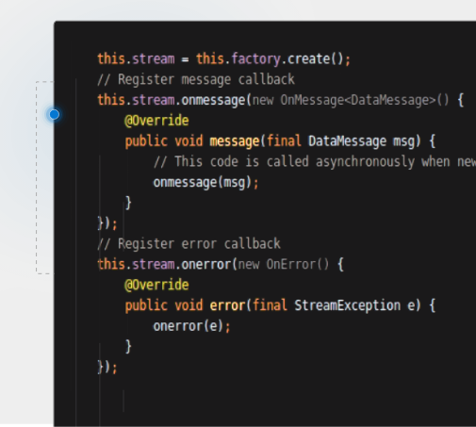Screen dimensions: 476x427
Task: Click the final "});" closing line
Action: point(107,367)
